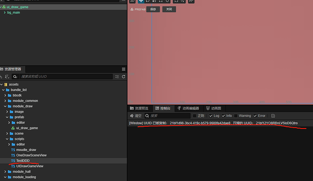Screen dimensions: 313x181
Task: Click the scene folder icon
Action: pyautogui.click(x=11, y=133)
